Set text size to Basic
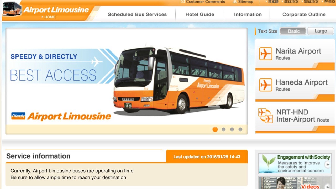Screen dimensions: 336x189 [293, 31]
